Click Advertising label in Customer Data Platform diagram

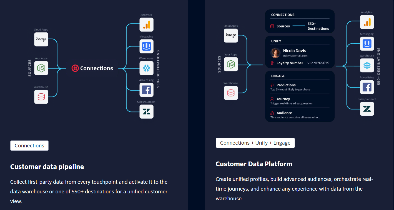click(x=367, y=77)
